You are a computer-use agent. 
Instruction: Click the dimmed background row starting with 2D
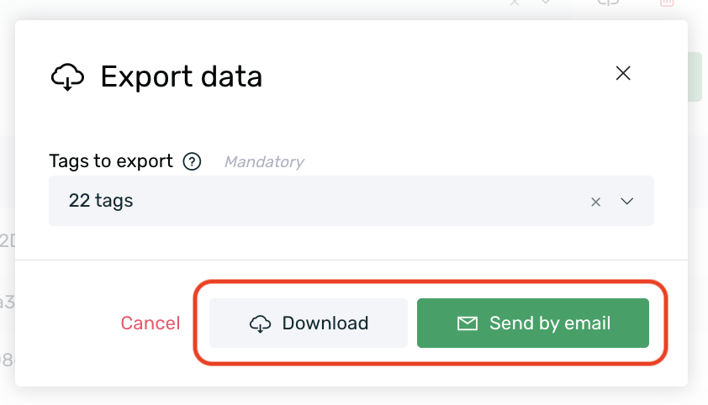click(x=8, y=241)
